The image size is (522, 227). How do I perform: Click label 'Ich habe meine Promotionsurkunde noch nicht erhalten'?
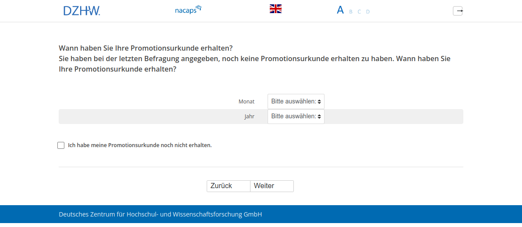(140, 145)
